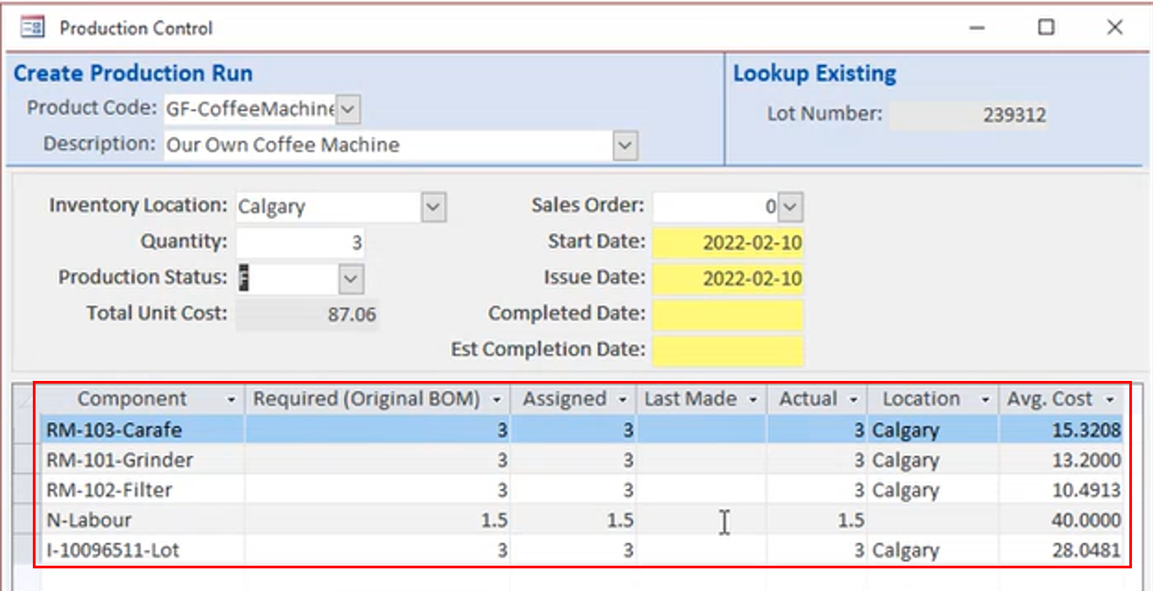Open Component column filter arrow

pos(231,400)
